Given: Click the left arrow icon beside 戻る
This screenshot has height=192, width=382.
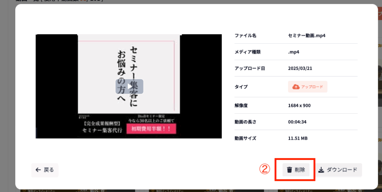Looking at the screenshot, I should (38, 170).
